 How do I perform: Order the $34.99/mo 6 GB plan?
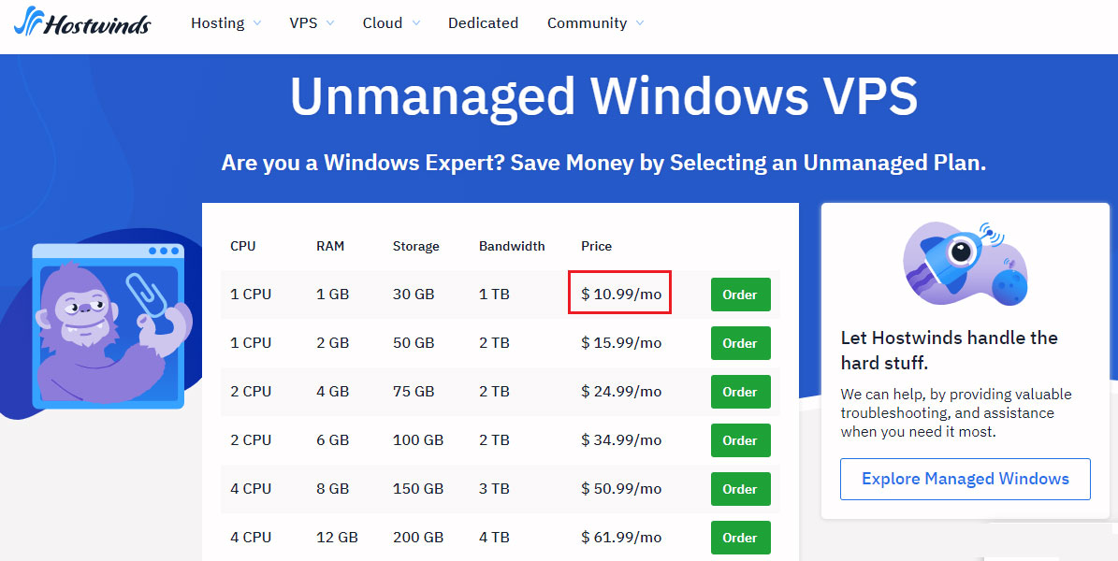pyautogui.click(x=740, y=439)
